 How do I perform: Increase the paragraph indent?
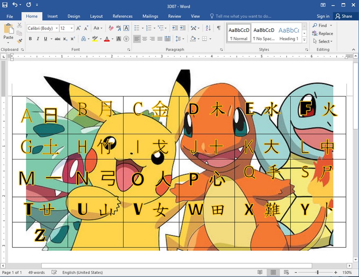(183, 28)
